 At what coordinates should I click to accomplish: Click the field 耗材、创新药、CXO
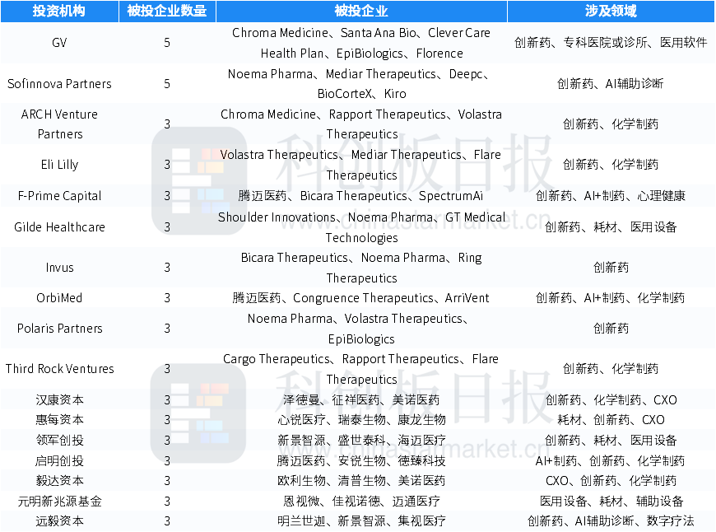tap(611, 419)
